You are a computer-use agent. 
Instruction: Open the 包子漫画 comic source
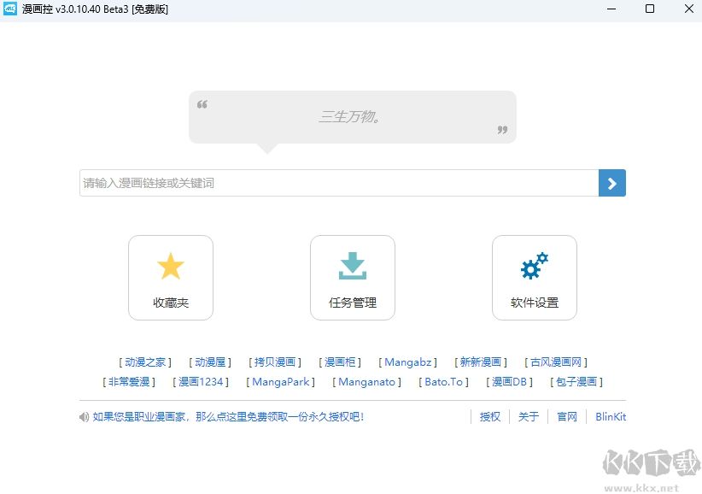click(575, 382)
